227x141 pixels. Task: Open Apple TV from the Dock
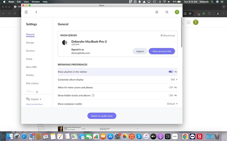click(153, 136)
